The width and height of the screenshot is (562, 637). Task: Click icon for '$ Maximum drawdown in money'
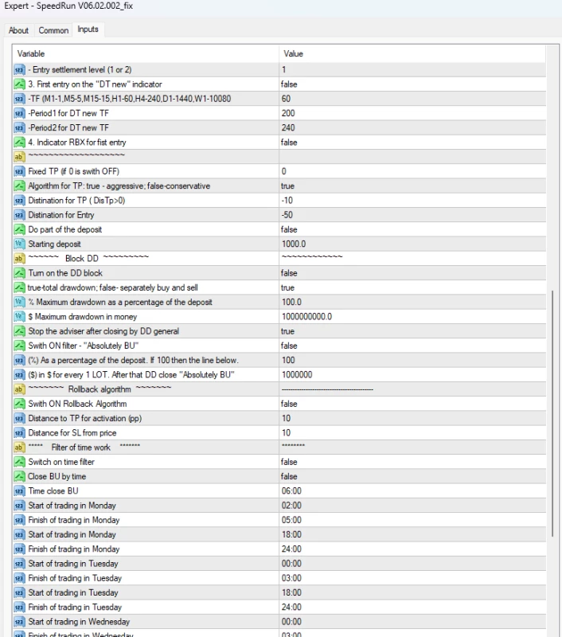(x=20, y=316)
